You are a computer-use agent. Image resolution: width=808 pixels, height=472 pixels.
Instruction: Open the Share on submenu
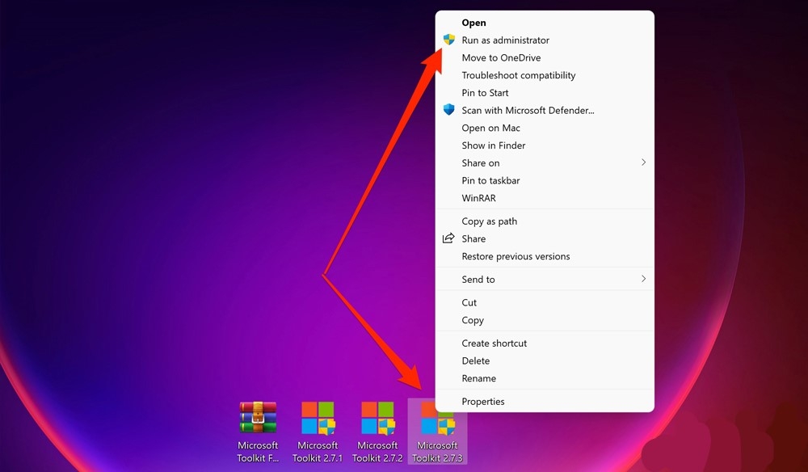(x=545, y=162)
